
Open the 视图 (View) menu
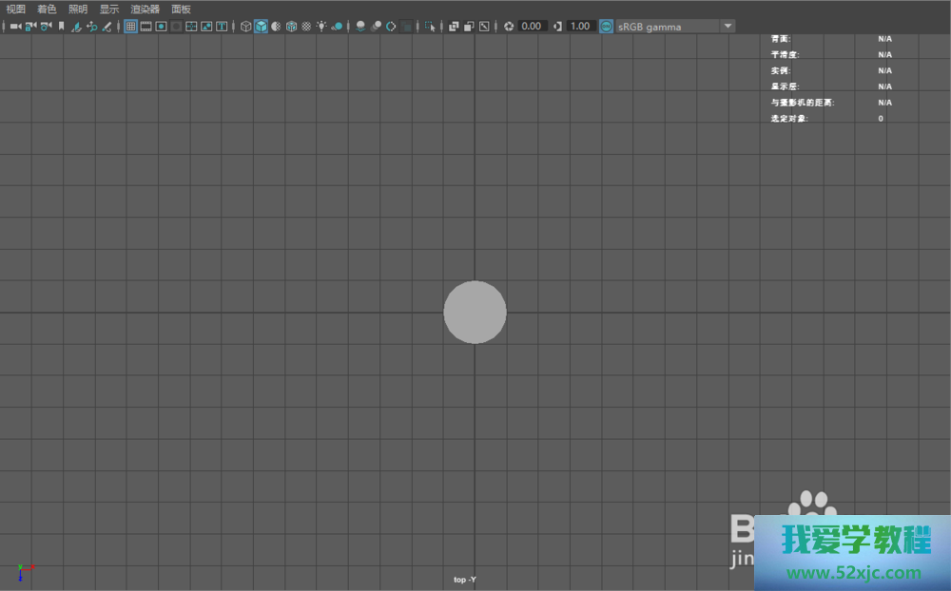[16, 9]
